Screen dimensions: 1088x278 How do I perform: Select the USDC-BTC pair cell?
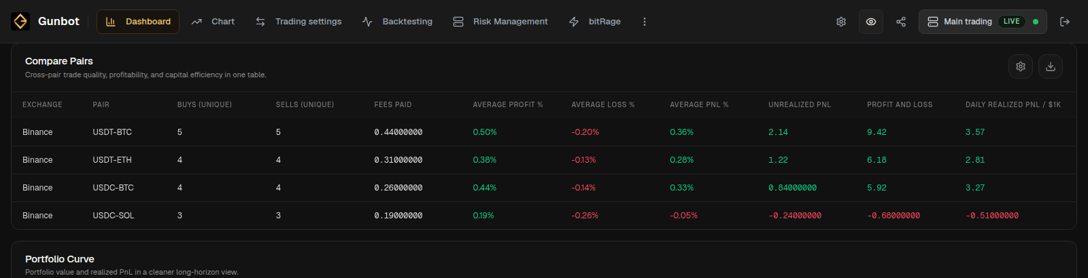114,188
